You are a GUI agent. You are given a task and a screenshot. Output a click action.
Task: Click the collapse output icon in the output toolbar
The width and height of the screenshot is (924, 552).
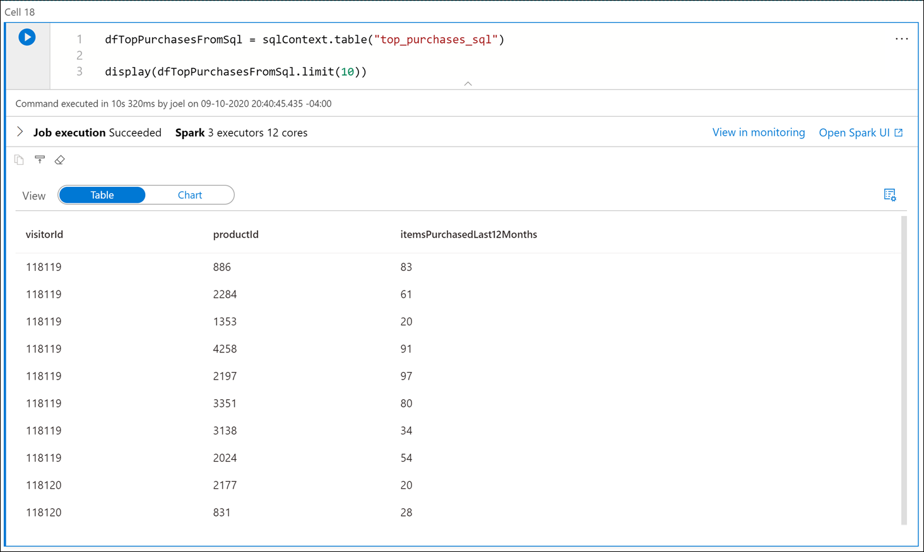[x=40, y=160]
